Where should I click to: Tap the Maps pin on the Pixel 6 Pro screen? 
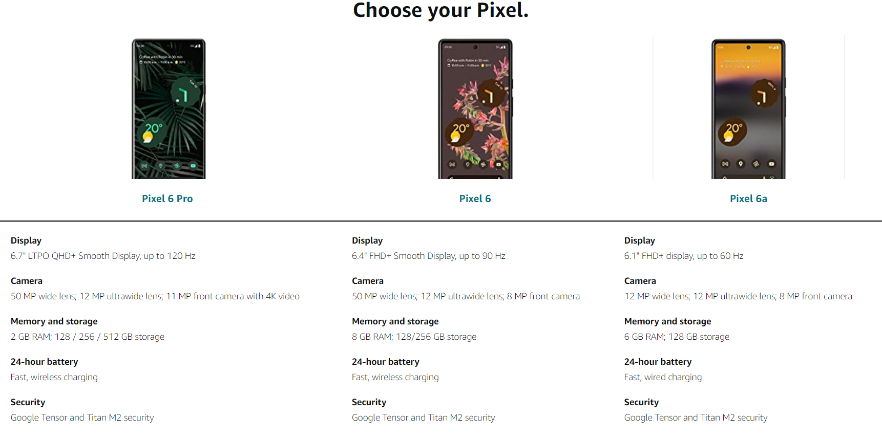[x=161, y=166]
